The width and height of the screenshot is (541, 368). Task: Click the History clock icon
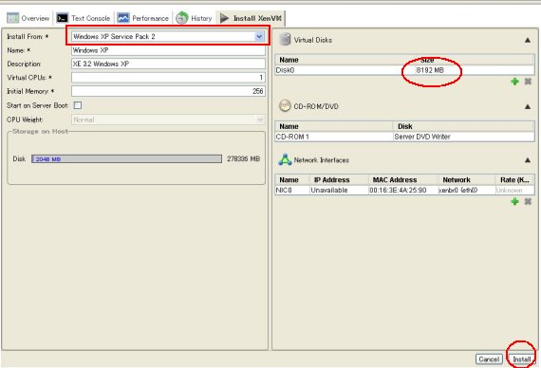182,18
